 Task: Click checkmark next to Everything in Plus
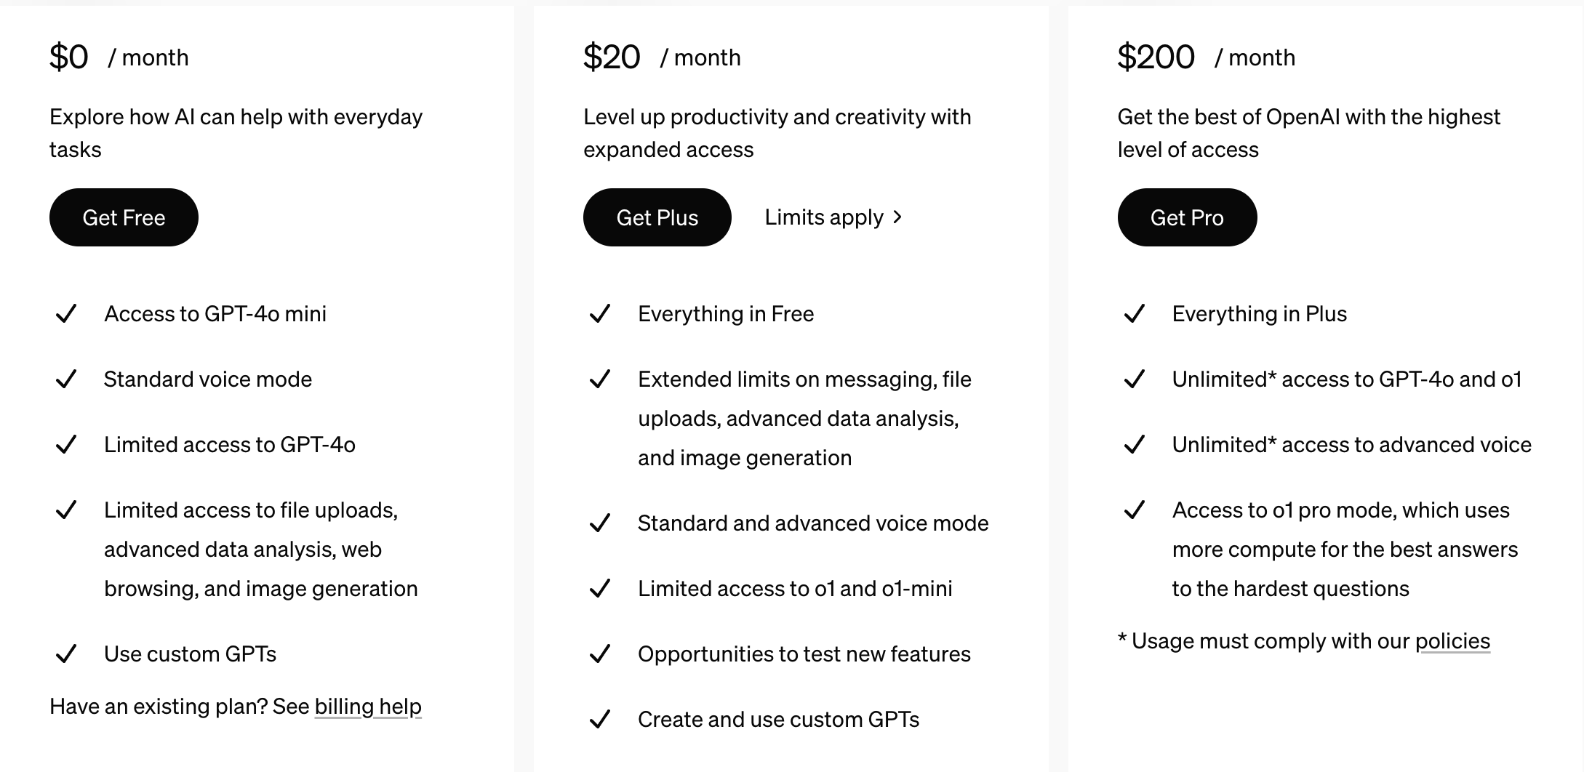pyautogui.click(x=1135, y=314)
